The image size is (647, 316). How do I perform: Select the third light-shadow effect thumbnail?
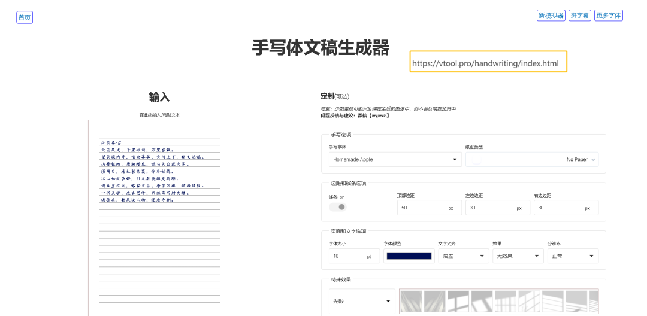pos(458,302)
